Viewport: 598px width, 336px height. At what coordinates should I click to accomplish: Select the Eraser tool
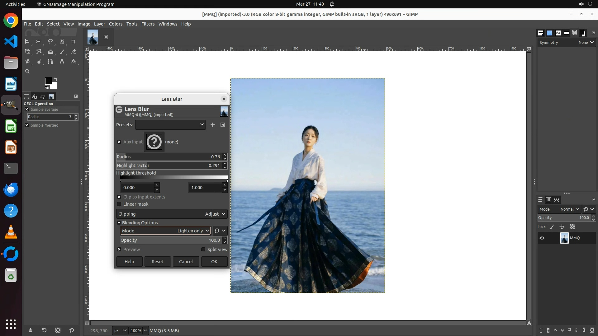[x=74, y=52]
